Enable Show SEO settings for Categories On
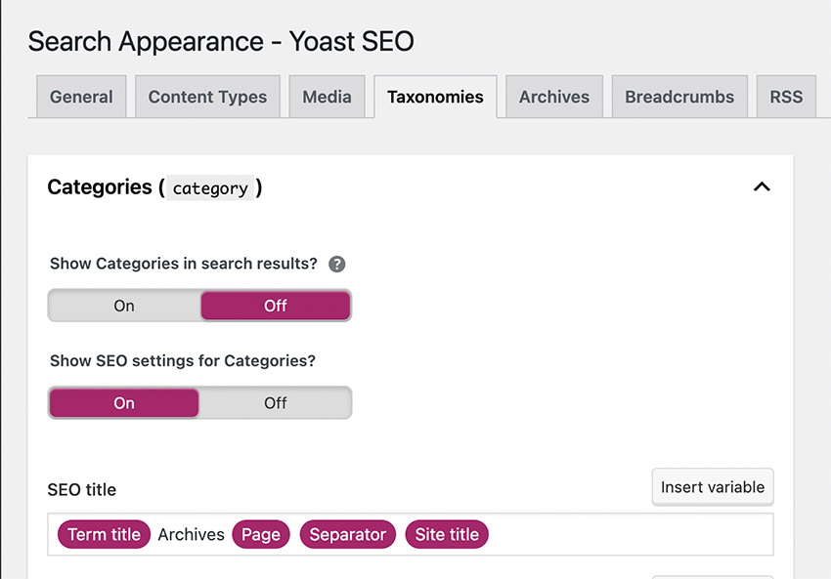 (x=124, y=402)
